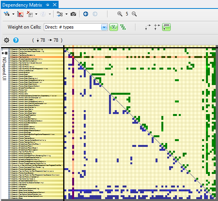Click the back navigation arrow
218x201 pixels.
[86, 14]
